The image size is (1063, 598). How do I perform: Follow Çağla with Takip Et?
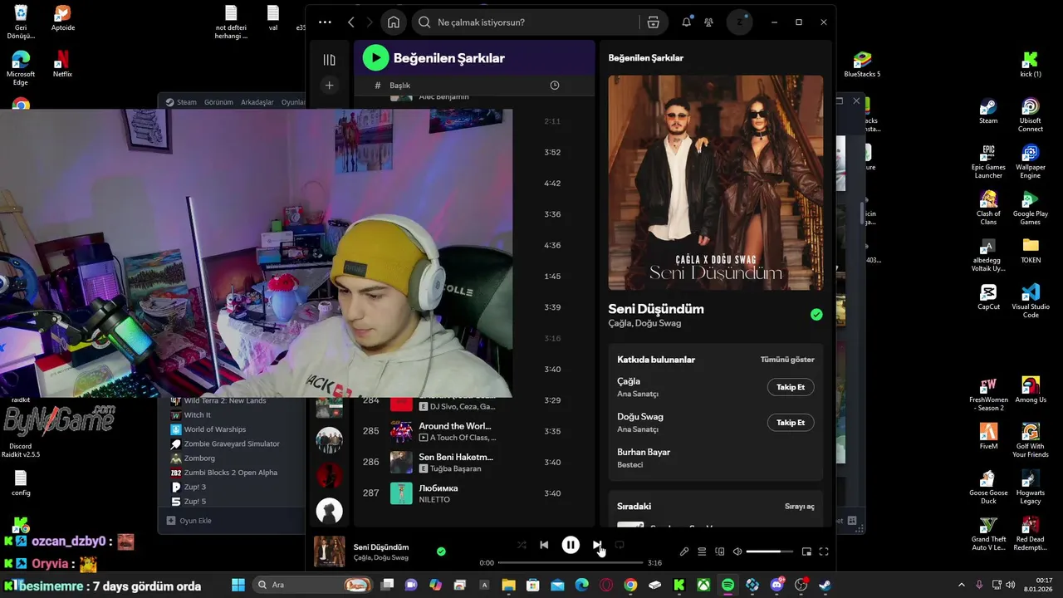click(x=790, y=387)
